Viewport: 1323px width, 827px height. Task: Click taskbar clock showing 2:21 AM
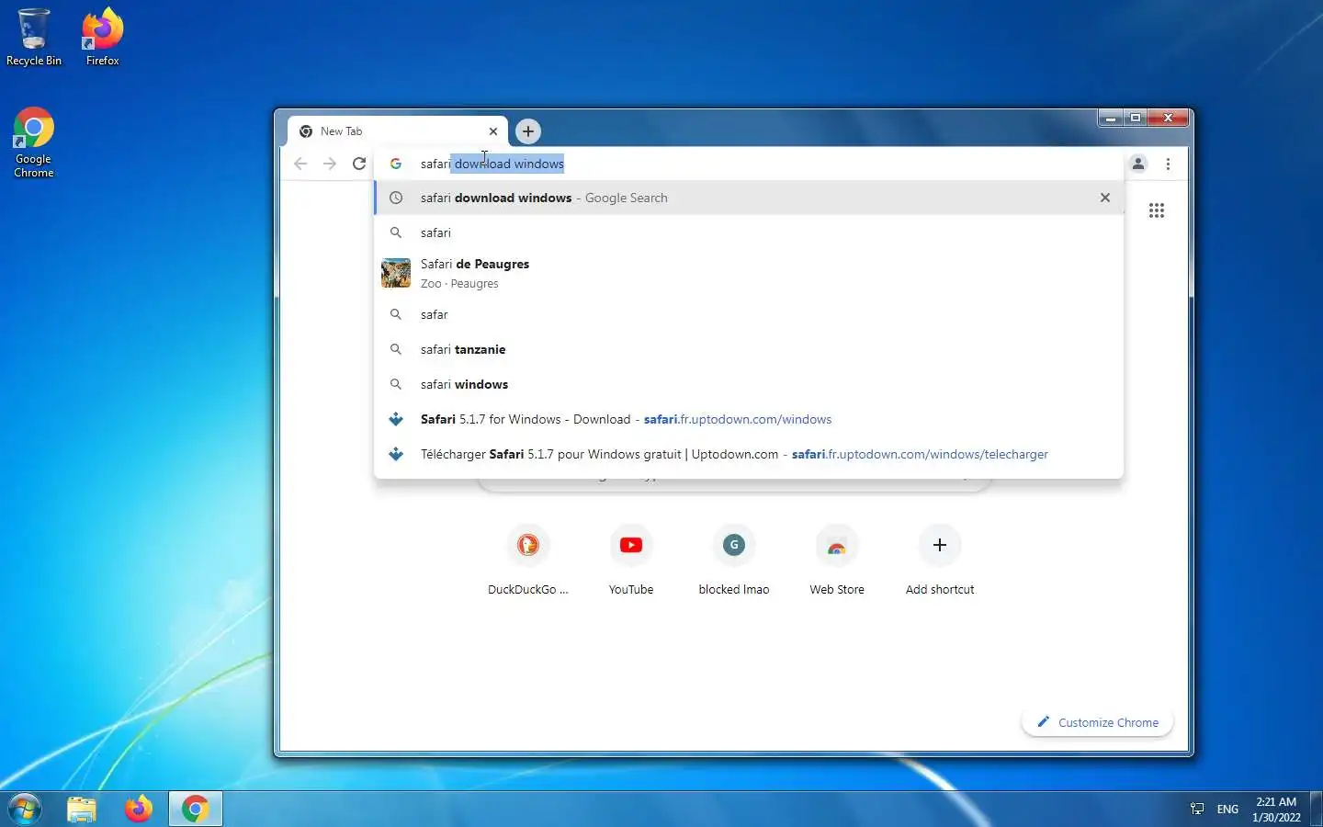coord(1276,809)
